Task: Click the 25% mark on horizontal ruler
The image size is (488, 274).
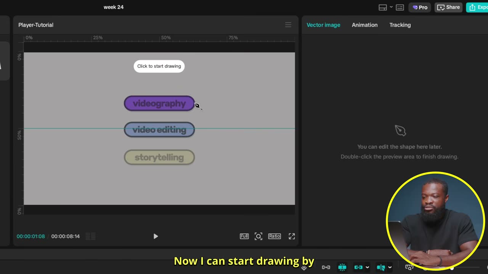Action: click(x=98, y=38)
